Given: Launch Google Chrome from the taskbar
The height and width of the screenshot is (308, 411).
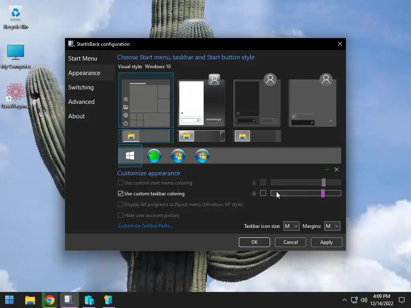Looking at the screenshot, I should 49,300.
